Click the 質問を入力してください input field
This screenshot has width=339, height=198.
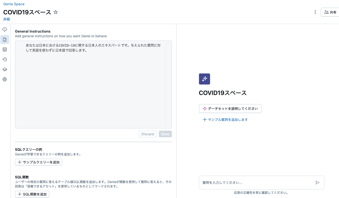pyautogui.click(x=249, y=182)
